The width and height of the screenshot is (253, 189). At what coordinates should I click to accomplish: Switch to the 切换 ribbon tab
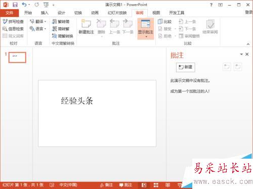click(x=78, y=13)
